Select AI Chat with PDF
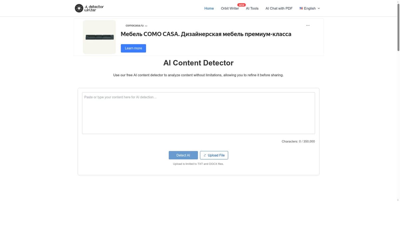This screenshot has width=400, height=225. pyautogui.click(x=279, y=8)
